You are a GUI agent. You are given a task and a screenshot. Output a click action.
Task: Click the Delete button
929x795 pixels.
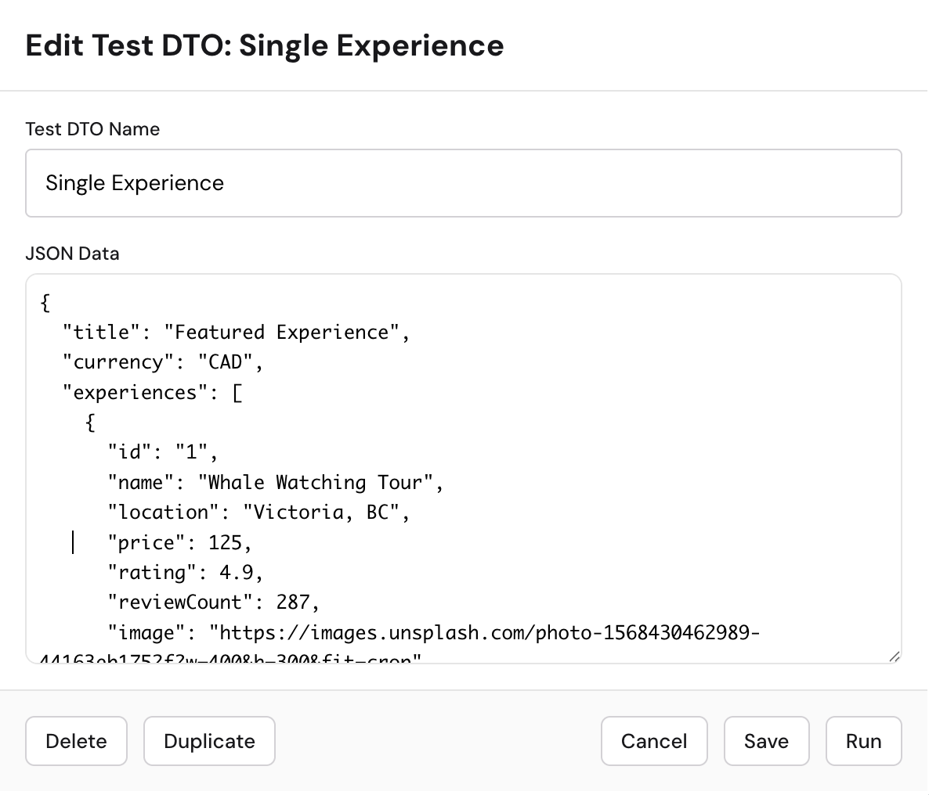[x=76, y=741]
